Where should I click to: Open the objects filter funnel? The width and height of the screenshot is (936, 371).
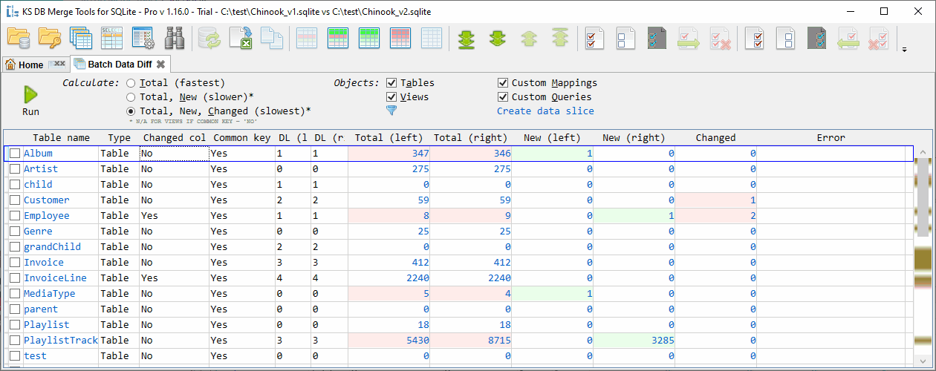click(391, 111)
